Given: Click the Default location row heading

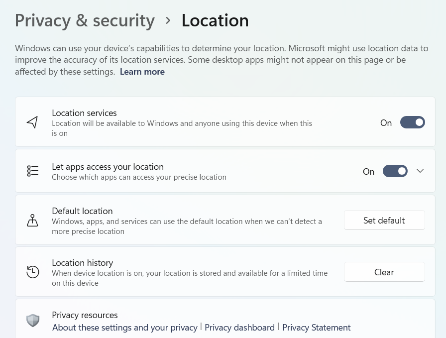Looking at the screenshot, I should click(82, 211).
